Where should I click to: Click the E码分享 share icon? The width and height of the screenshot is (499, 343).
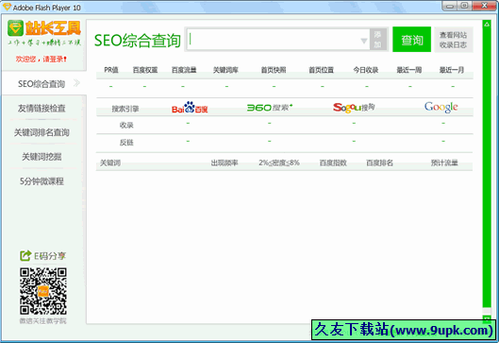click(25, 256)
